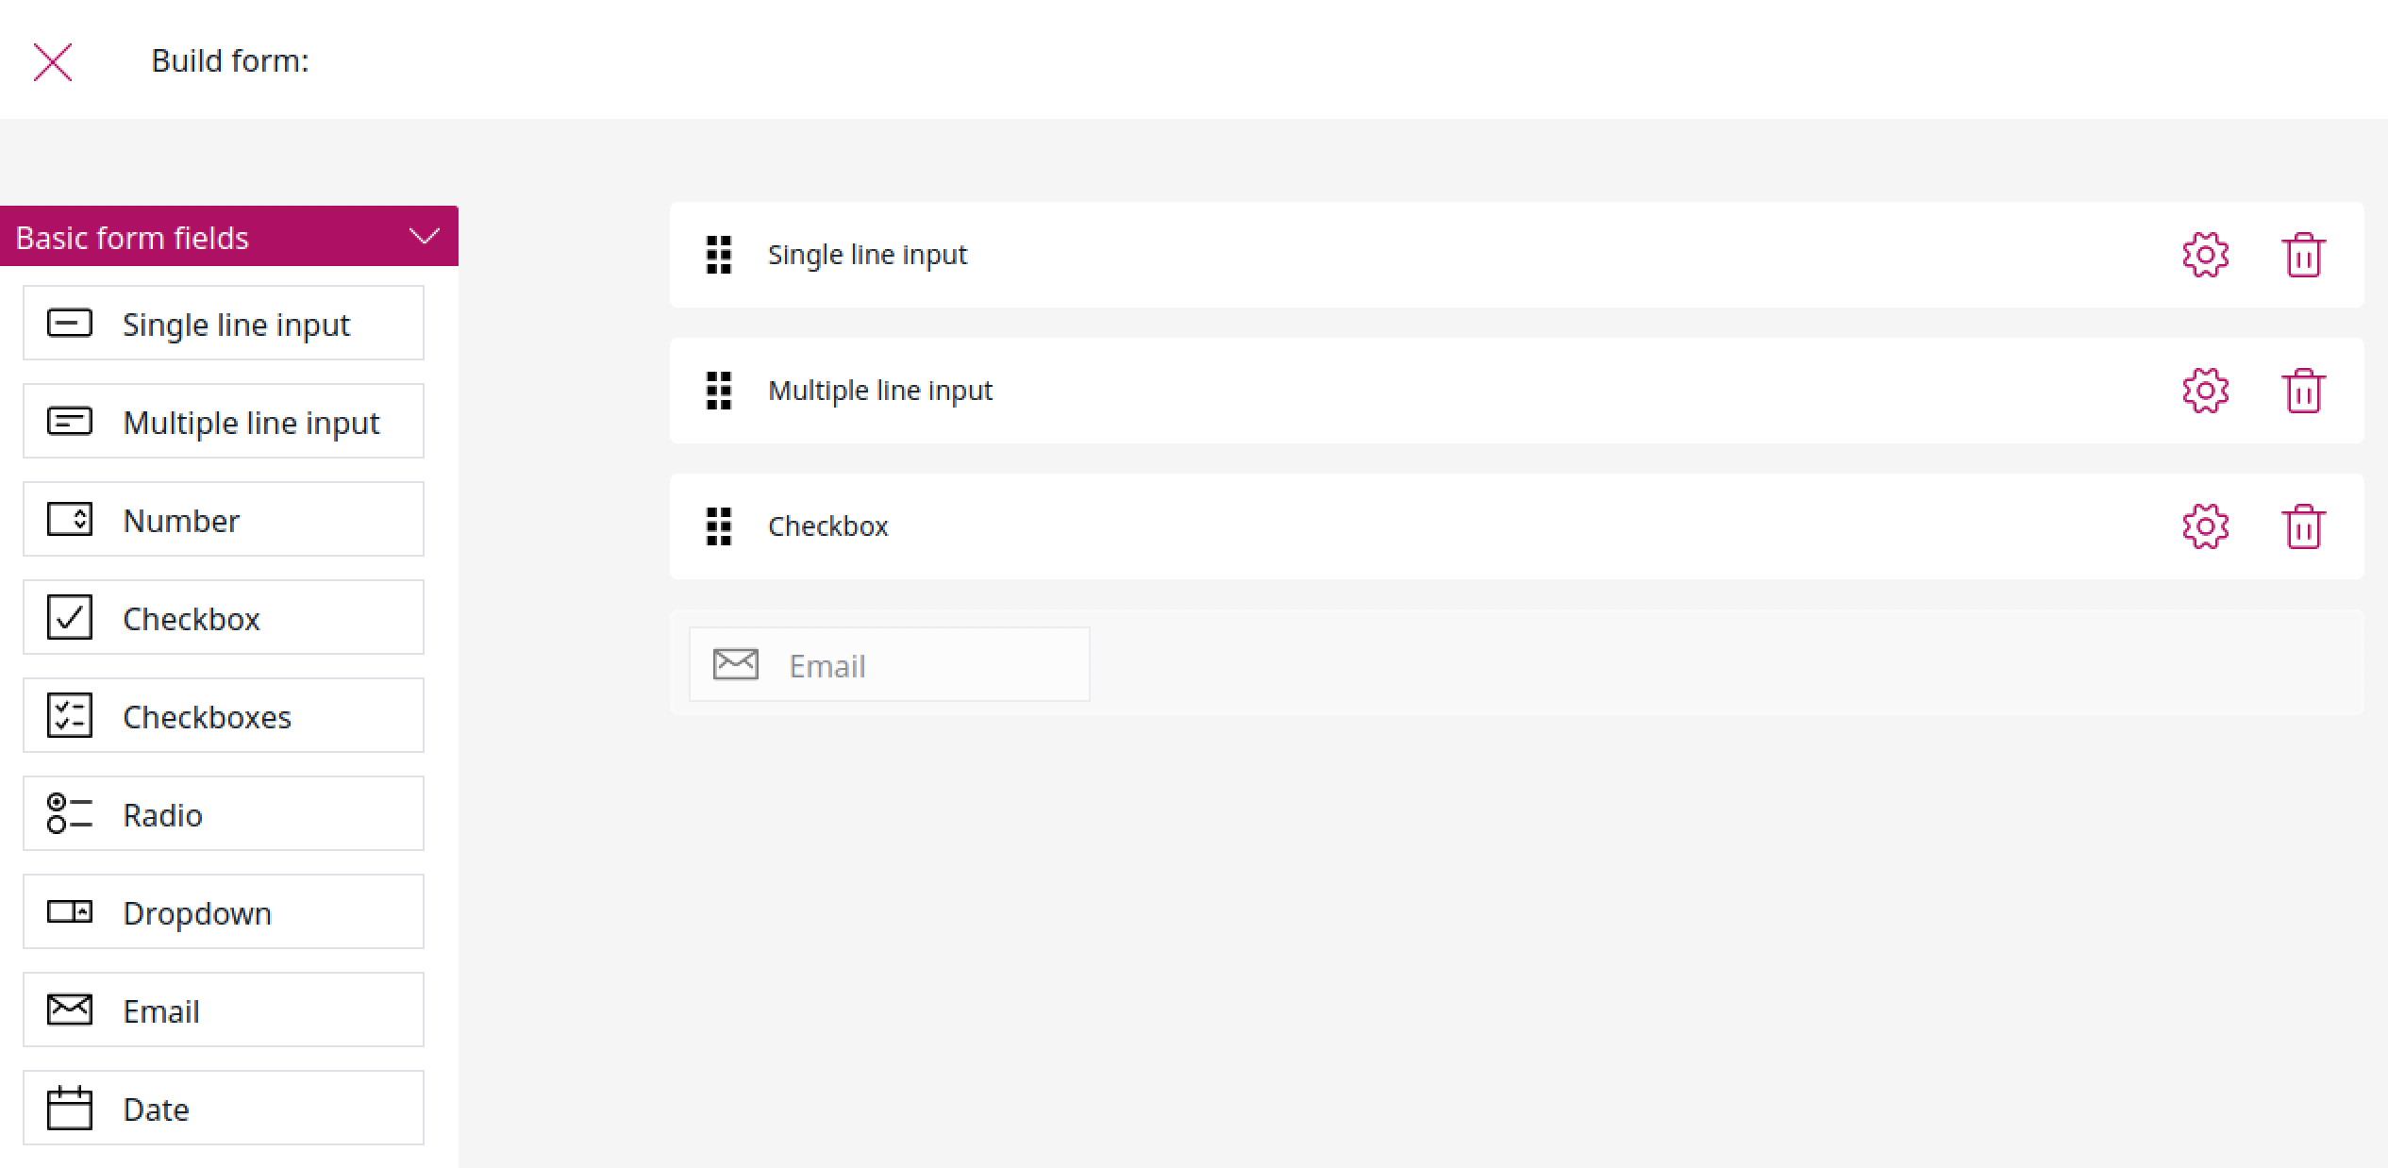Click drag handle of Checkbox row
The image size is (2388, 1168).
coord(719,526)
